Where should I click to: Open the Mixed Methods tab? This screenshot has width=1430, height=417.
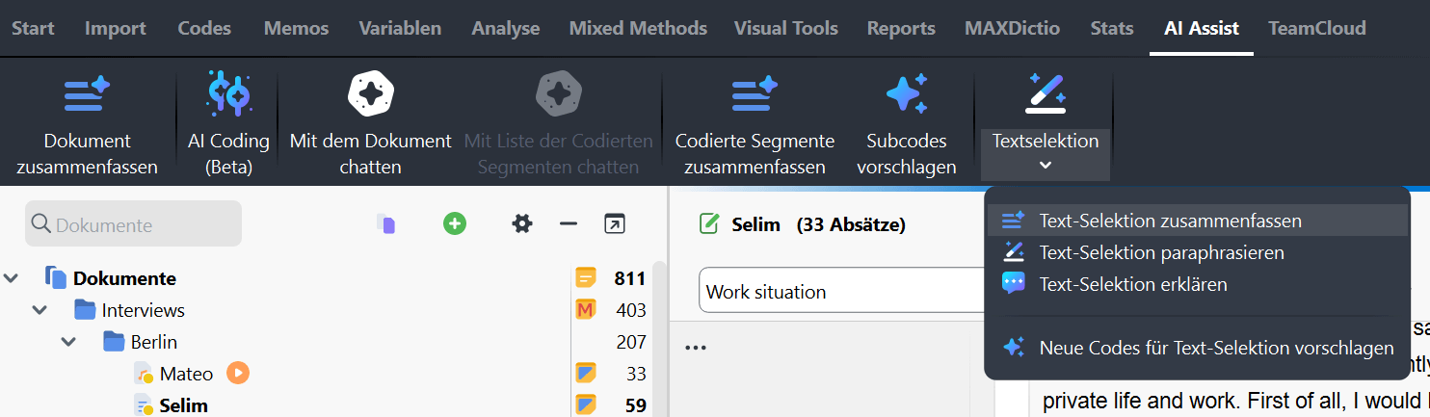click(638, 28)
